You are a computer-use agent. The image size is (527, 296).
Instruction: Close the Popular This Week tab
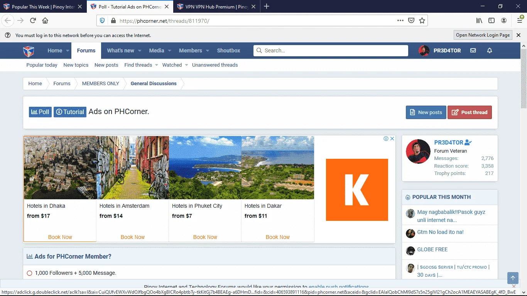pos(79,7)
